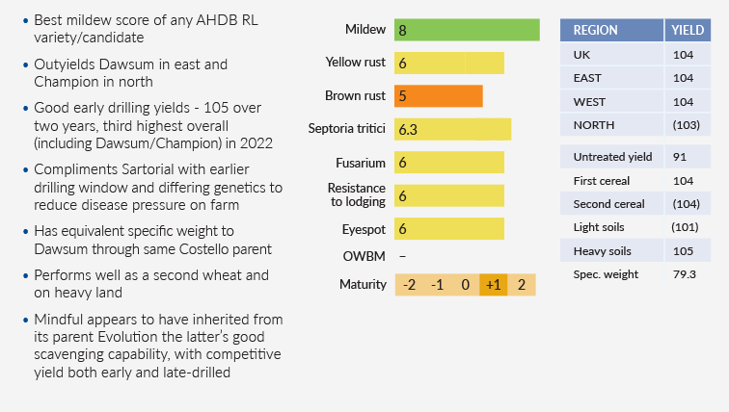Viewport: 729px width, 412px height.
Task: Click the Eyespot rating bar
Action: [449, 228]
